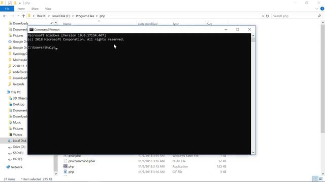This screenshot has height=182, width=325.
Task: Click the php Application file icon
Action: 66,166
